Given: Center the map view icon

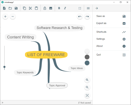Looking at the screenshot, I should coord(87,95).
